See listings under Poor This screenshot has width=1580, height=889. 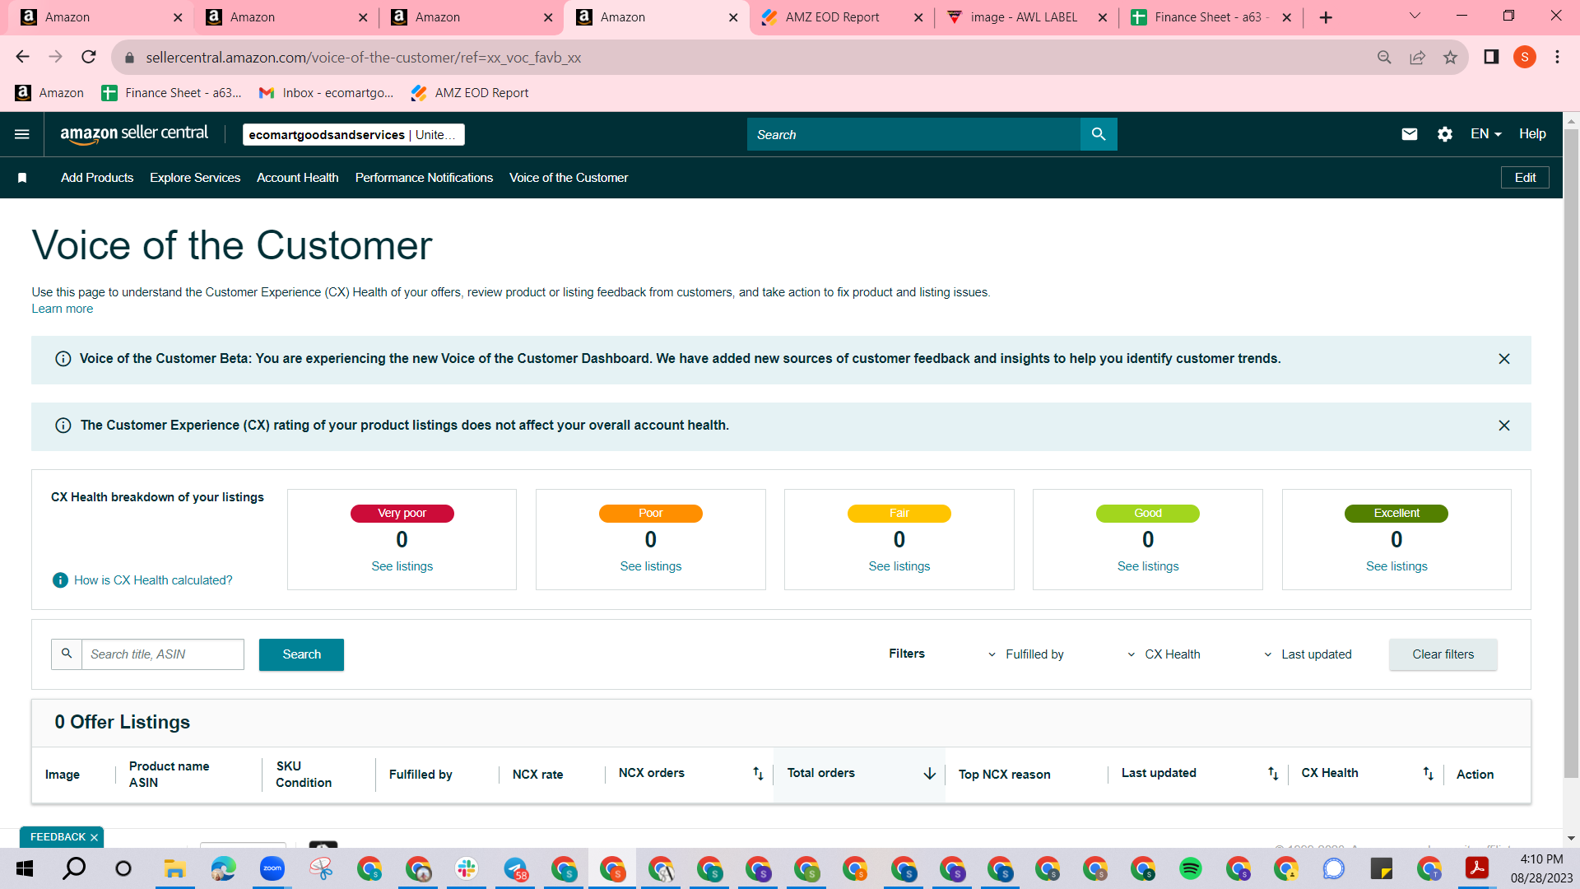coord(651,566)
